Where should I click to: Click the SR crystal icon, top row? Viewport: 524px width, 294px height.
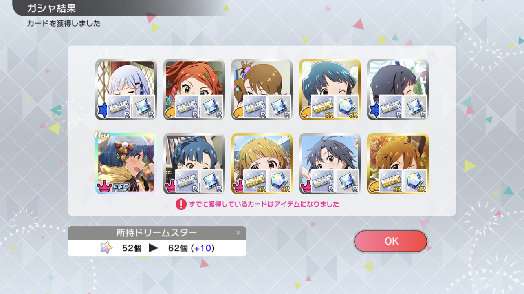pos(347,107)
